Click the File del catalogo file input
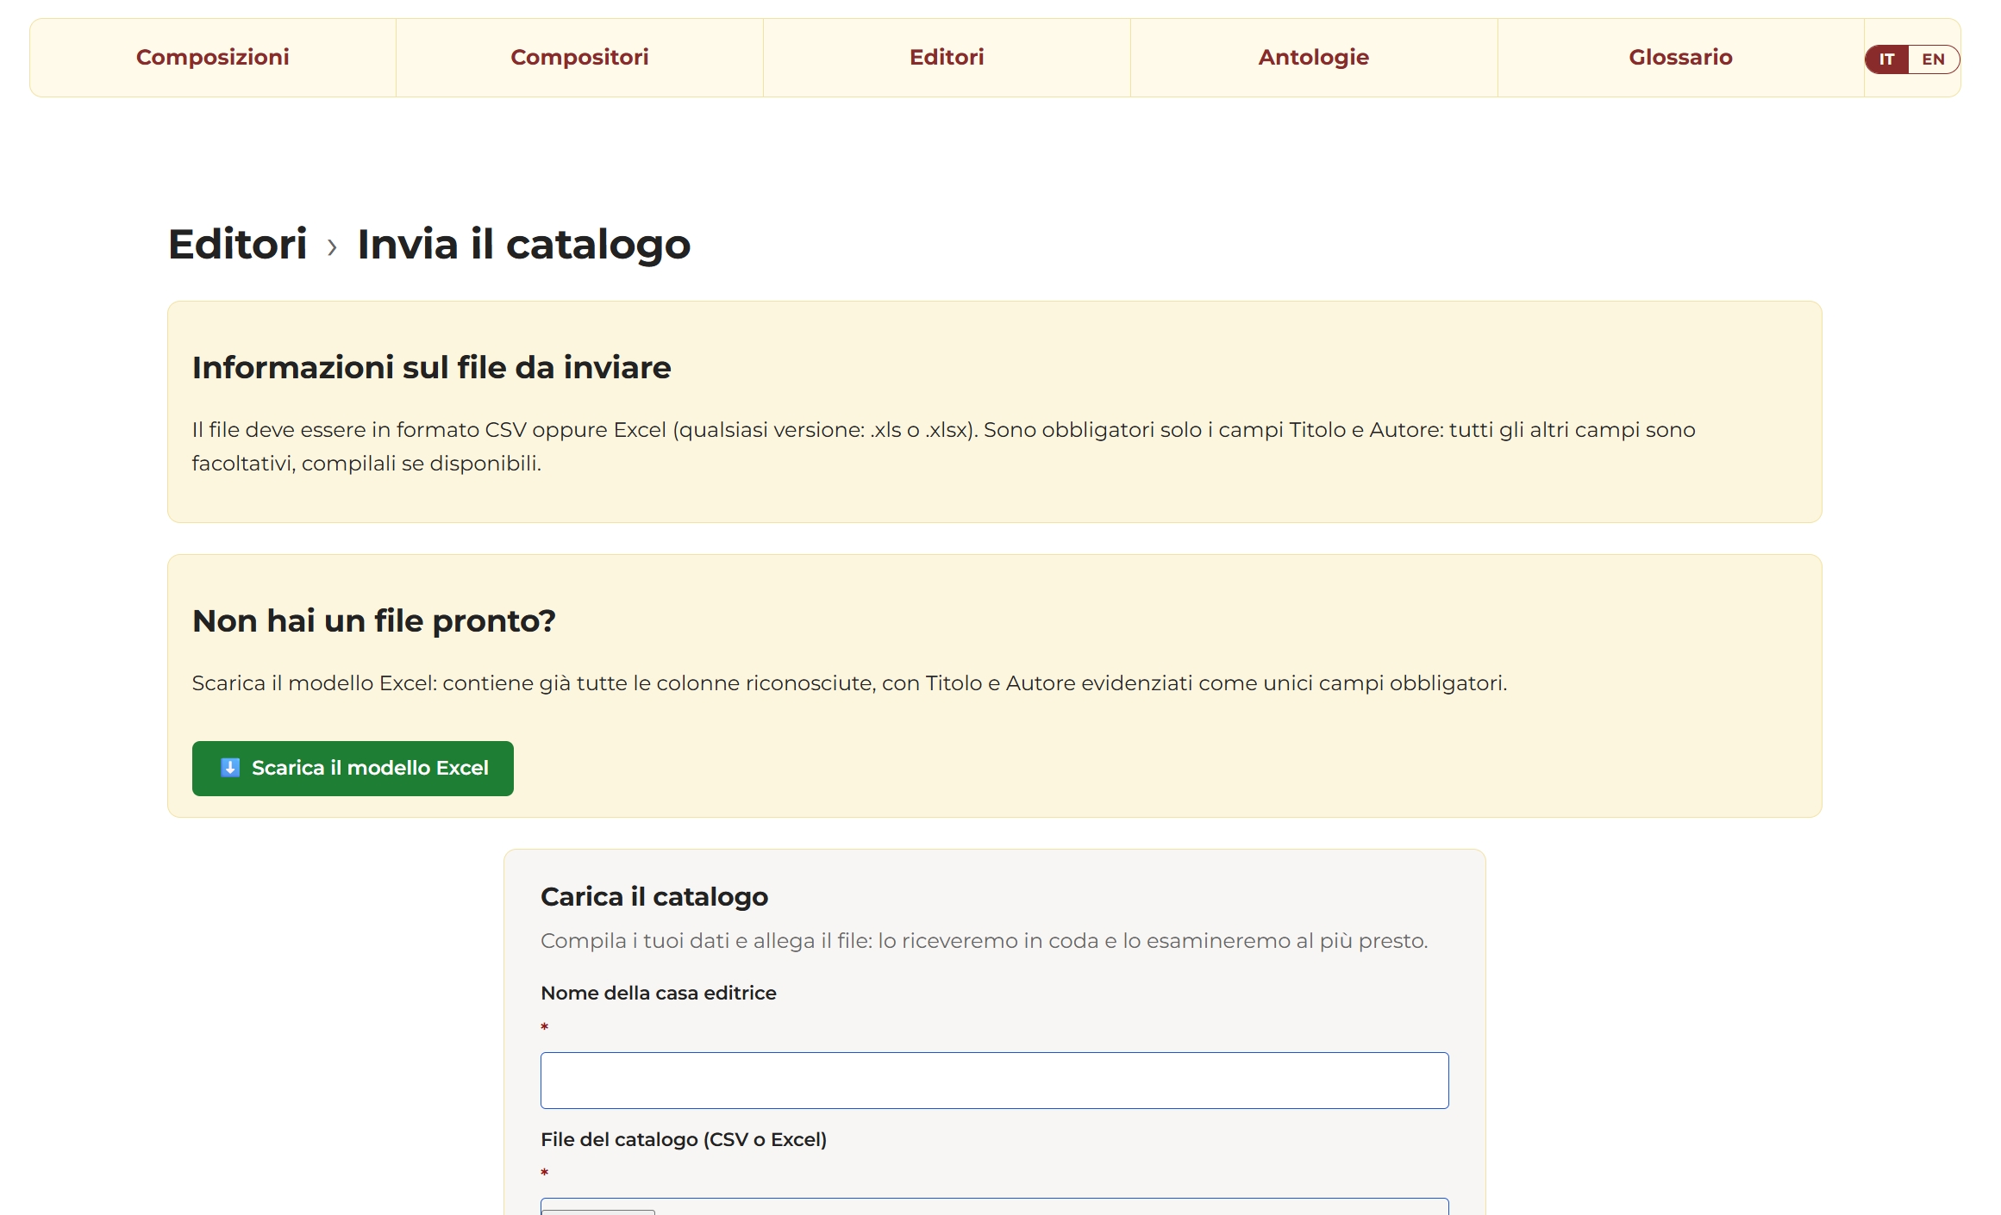The width and height of the screenshot is (2001, 1215). (x=994, y=1206)
